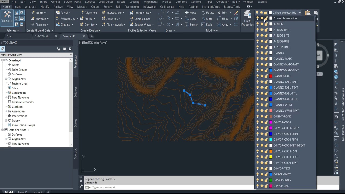
Task: Toggle freeze sun icon of C-ANNO layer
Action: click(x=262, y=53)
